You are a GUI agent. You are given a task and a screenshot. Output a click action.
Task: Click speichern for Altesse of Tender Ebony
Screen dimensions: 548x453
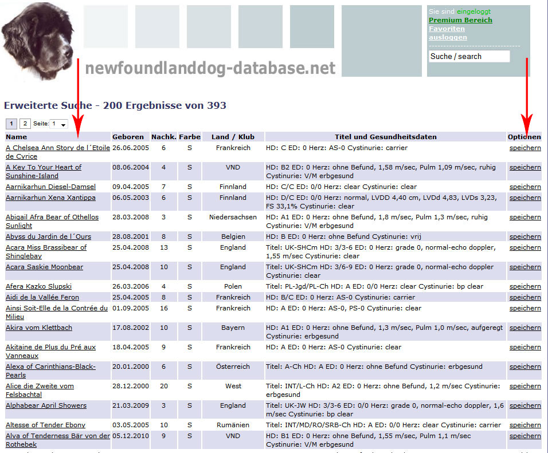[x=524, y=425]
